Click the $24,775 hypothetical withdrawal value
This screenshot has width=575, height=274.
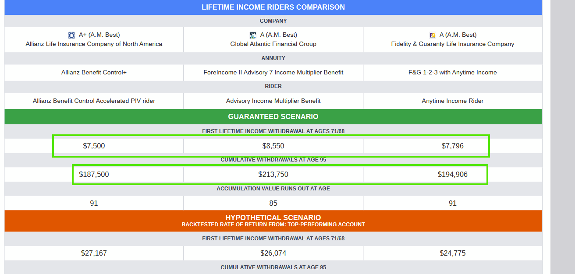coord(453,253)
